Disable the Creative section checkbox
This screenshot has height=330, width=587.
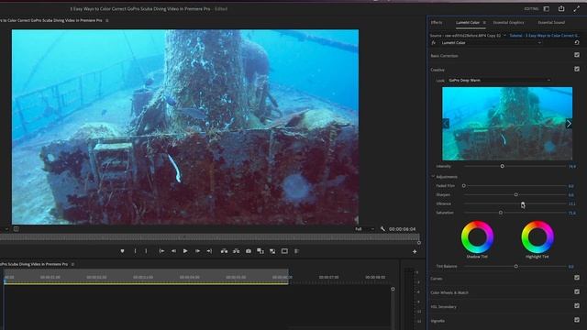pyautogui.click(x=577, y=70)
